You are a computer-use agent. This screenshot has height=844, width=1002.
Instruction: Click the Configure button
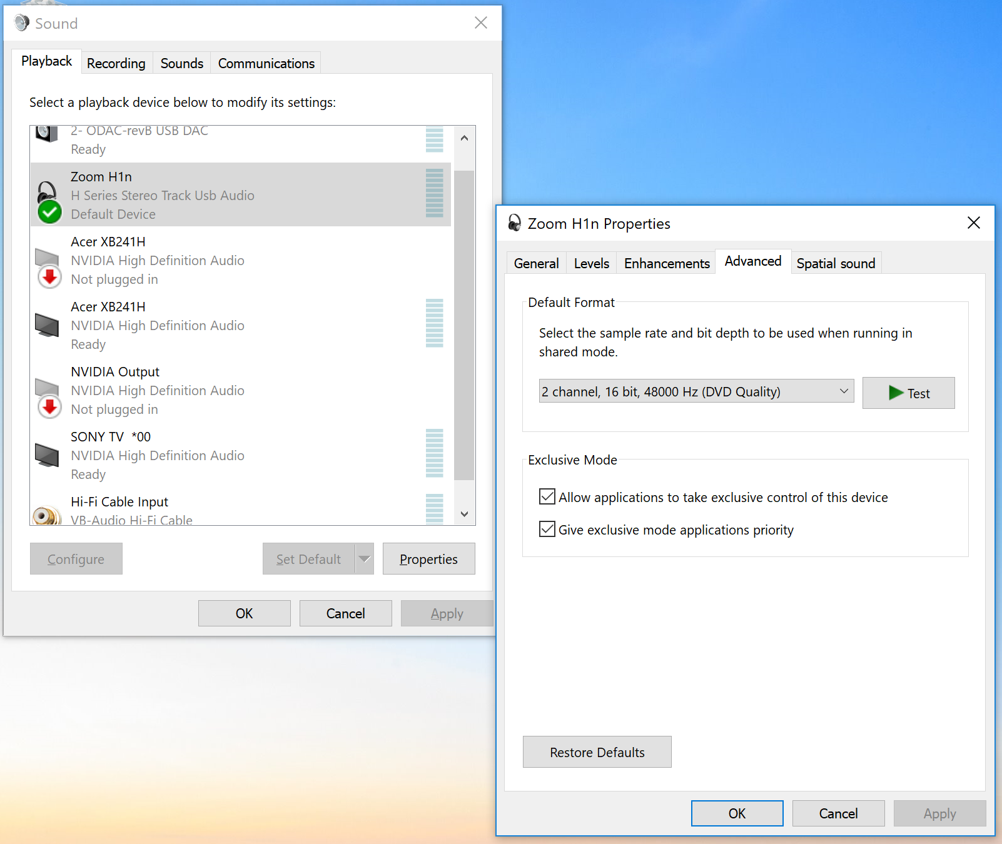76,559
